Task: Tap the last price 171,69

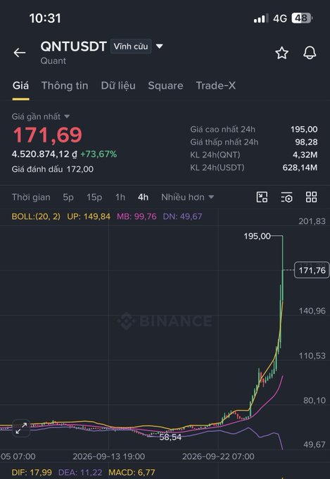Action: [x=47, y=135]
